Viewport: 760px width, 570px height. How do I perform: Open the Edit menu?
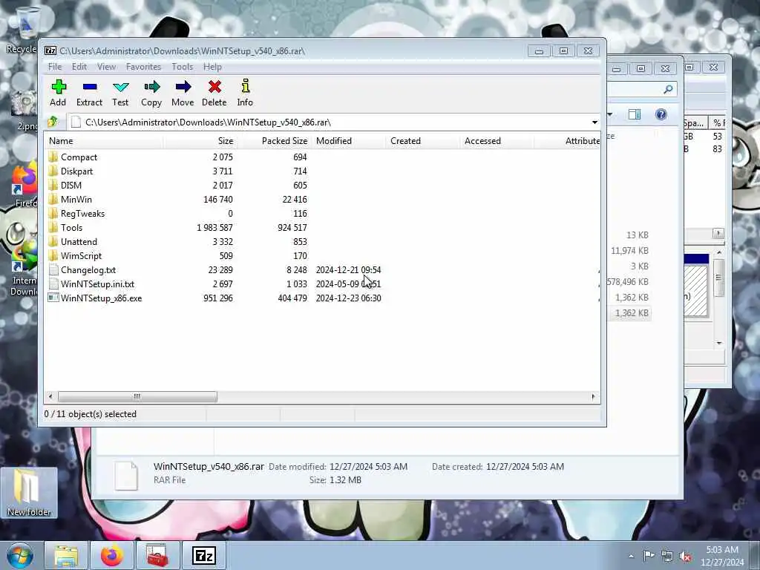click(79, 67)
